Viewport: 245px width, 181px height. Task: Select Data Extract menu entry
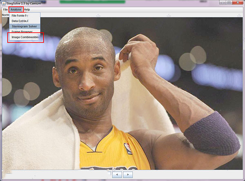point(24,21)
